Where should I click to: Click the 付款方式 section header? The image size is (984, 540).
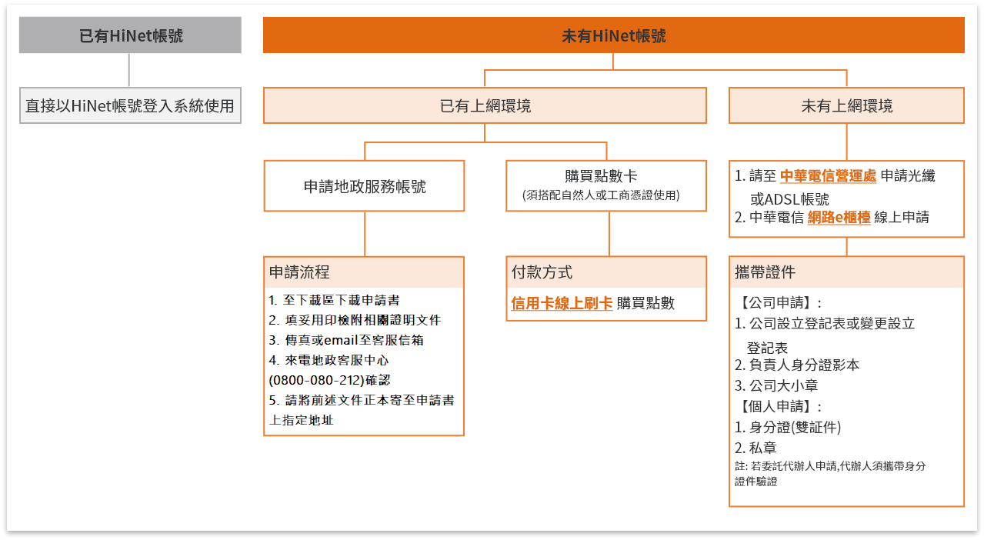(542, 272)
